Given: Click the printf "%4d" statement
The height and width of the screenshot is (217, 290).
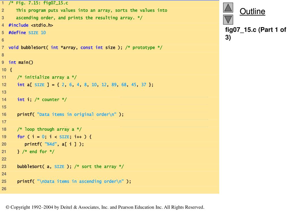Looking at the screenshot, I should pyautogui.click(x=54, y=144).
